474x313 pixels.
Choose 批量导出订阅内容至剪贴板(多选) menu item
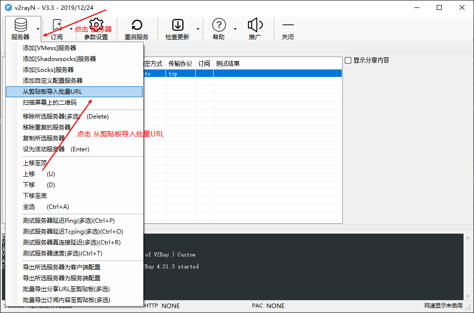coord(75,300)
